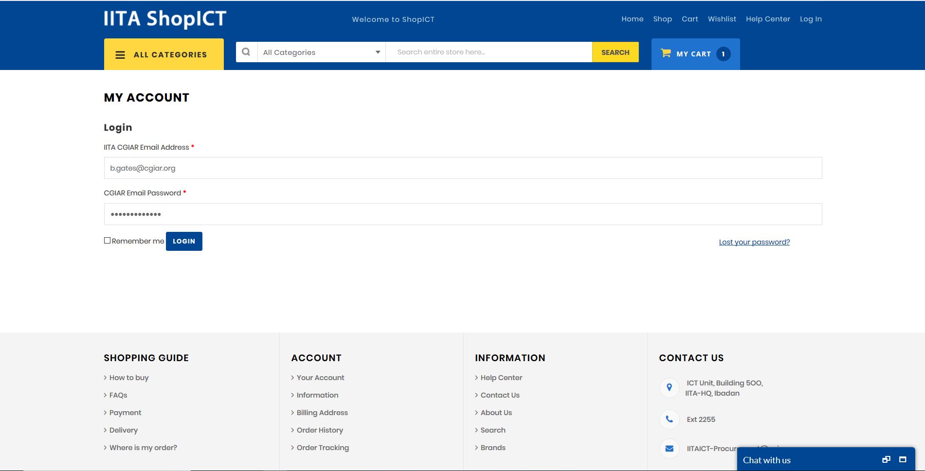The image size is (925, 471).
Task: Open the Home menu item
Action: point(632,19)
